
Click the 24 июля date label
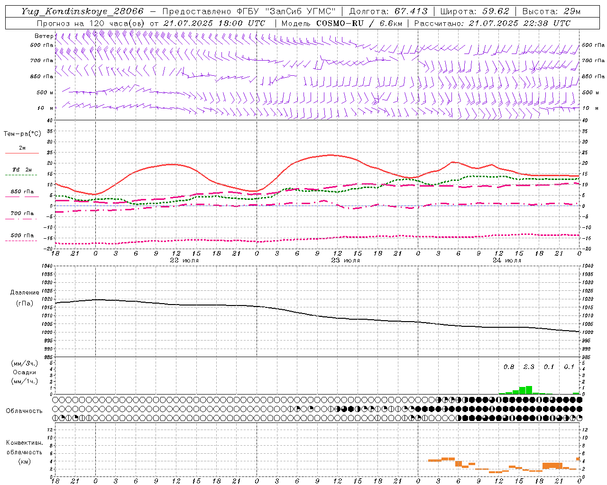coord(506,260)
